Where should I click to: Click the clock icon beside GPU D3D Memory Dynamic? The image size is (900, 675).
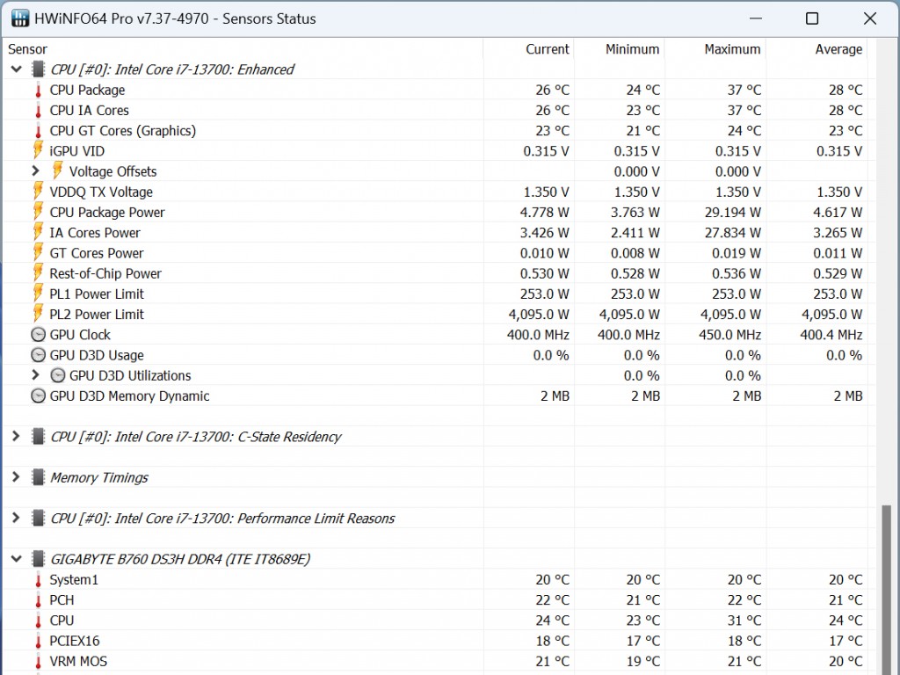[x=38, y=396]
